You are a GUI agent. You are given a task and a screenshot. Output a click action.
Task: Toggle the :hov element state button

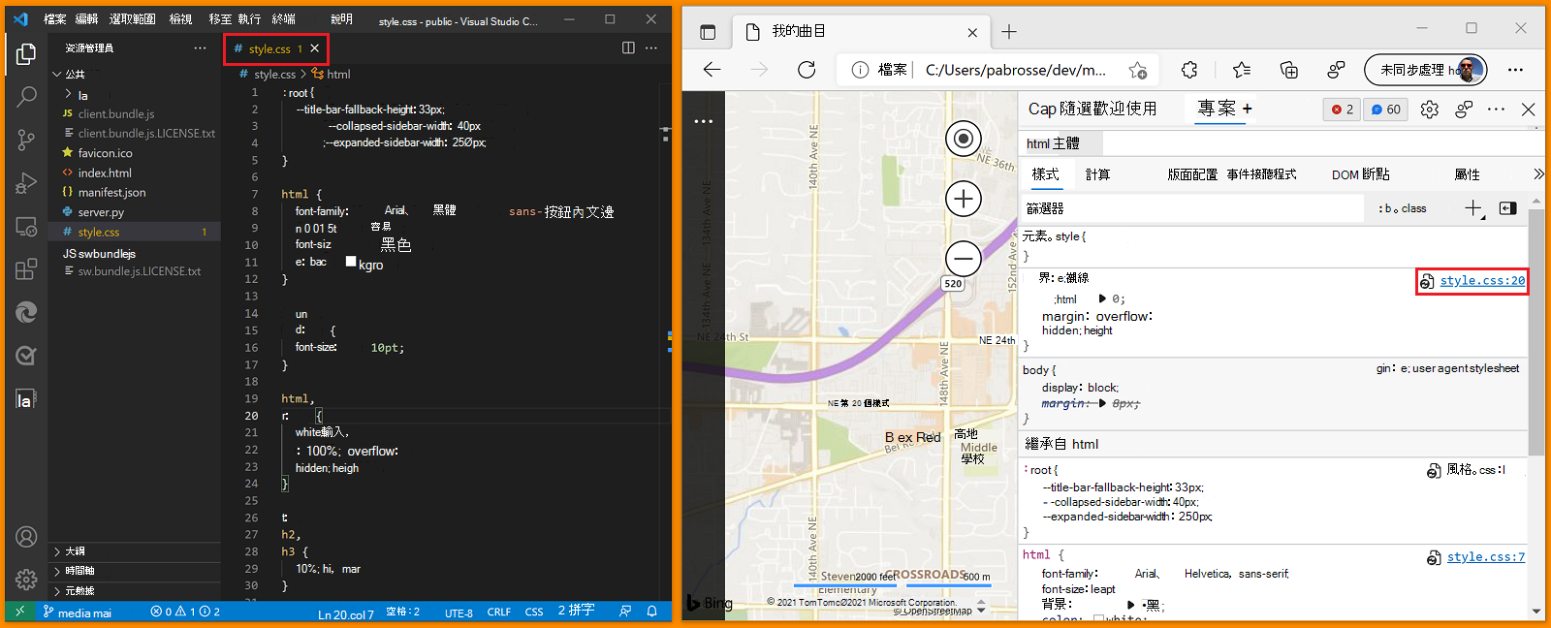1386,208
